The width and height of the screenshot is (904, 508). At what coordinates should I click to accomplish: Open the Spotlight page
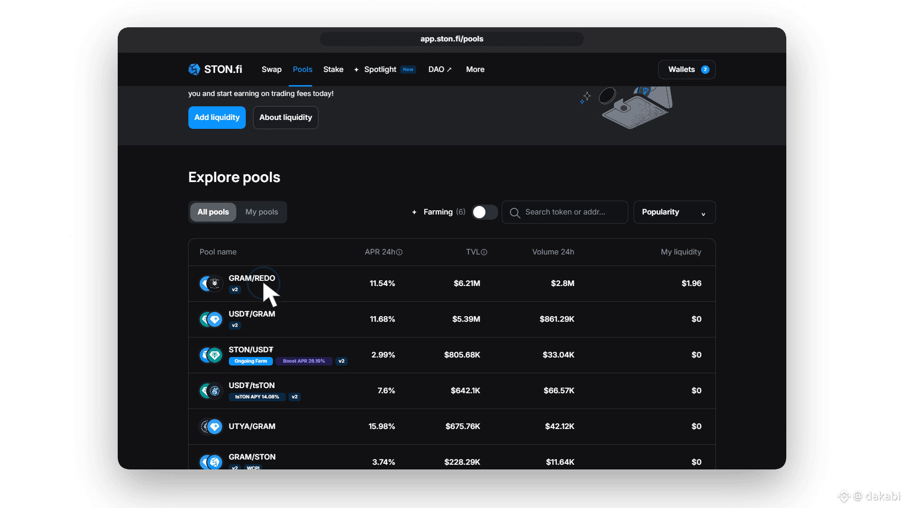[x=380, y=70]
